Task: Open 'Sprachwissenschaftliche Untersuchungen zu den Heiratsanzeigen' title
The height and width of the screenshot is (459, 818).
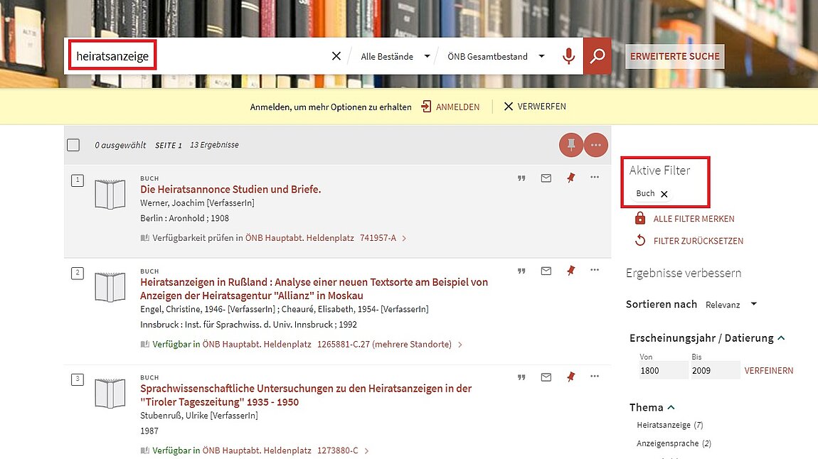Action: click(306, 395)
